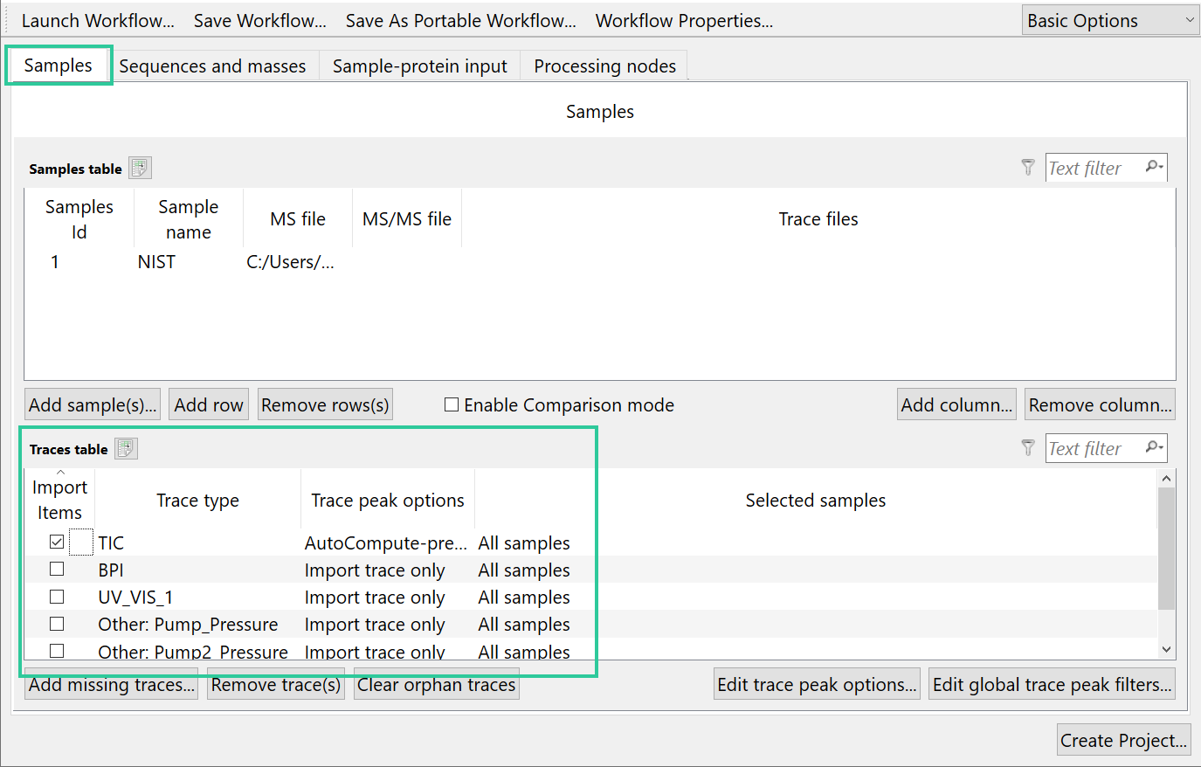Click the magnifier icon in the Samples table filter
Image resolution: width=1201 pixels, height=767 pixels.
[x=1154, y=167]
